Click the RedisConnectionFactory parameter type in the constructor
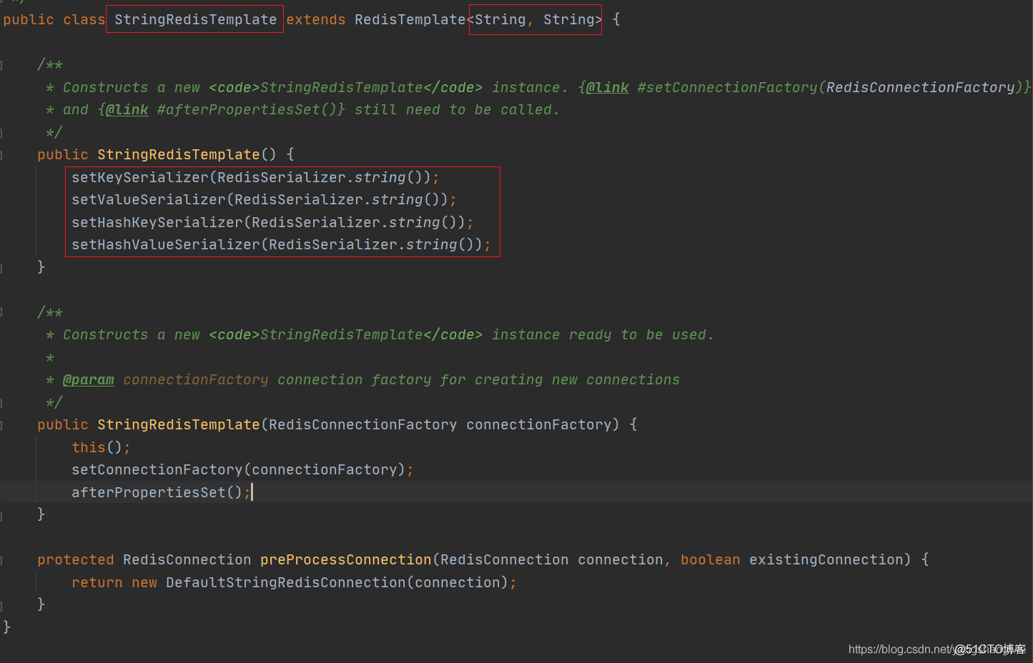 pos(363,424)
